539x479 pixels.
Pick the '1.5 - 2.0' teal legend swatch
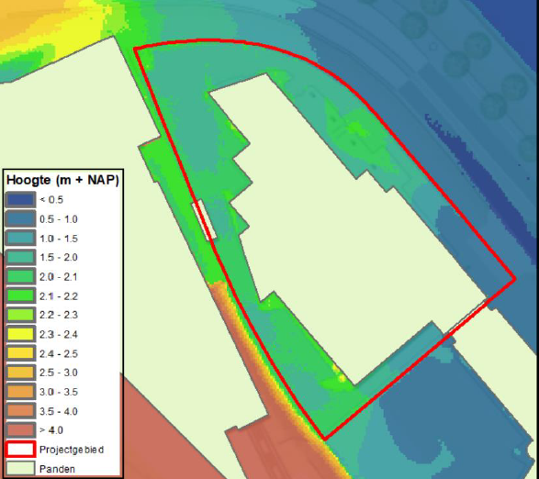coord(20,257)
